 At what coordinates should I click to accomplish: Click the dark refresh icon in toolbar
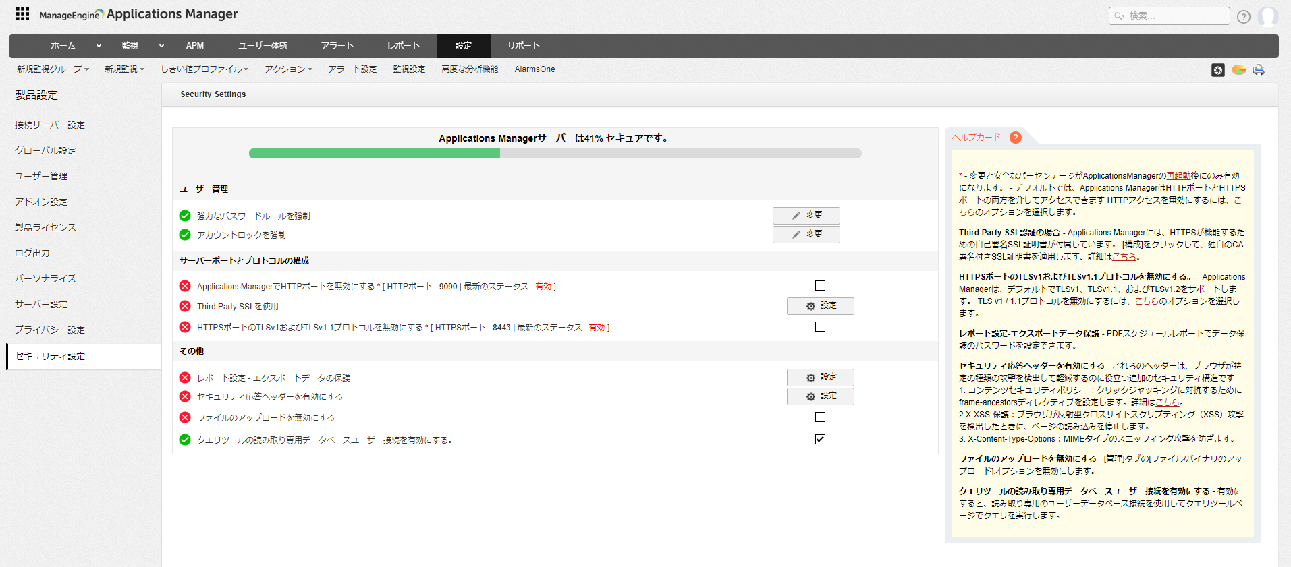point(1217,70)
